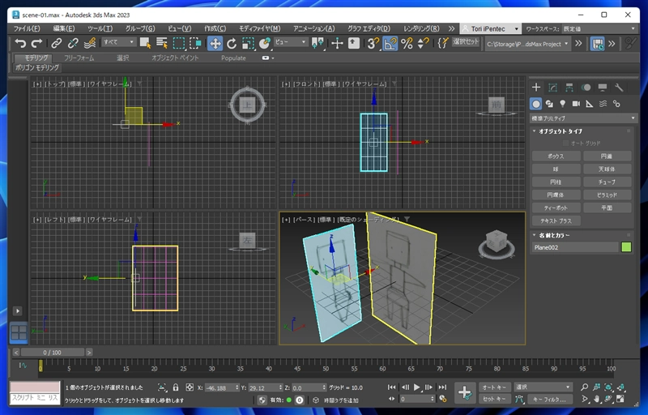This screenshot has width=648, height=415.
Task: Click the Use Pivot Point Center icon
Action: pos(318,43)
